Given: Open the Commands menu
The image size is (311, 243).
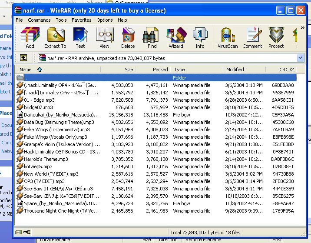Looking at the screenshot, I should click(40, 20).
